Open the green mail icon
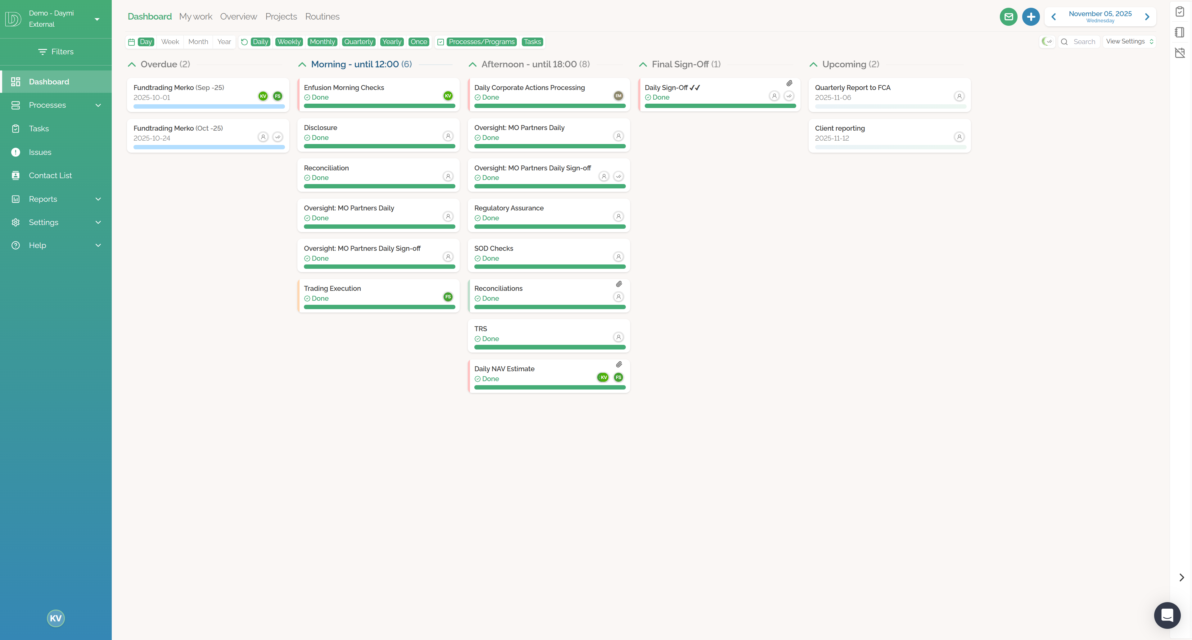Viewport: 1192px width, 640px height. 1009,17
